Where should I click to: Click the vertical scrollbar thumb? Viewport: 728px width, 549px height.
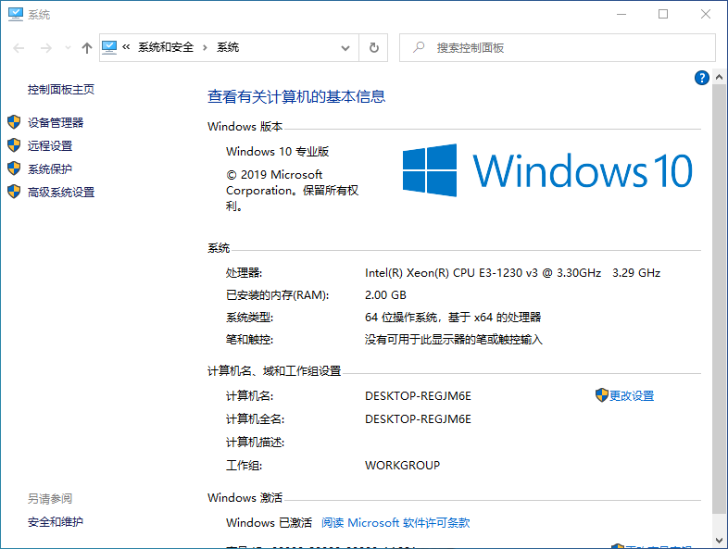click(x=719, y=299)
